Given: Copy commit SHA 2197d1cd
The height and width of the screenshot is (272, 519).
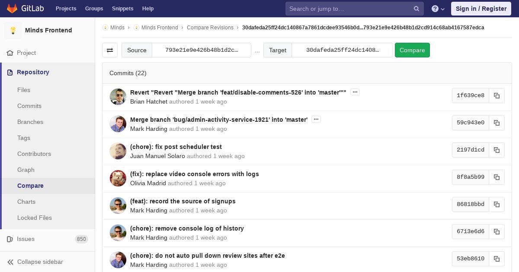Looking at the screenshot, I should [x=497, y=150].
